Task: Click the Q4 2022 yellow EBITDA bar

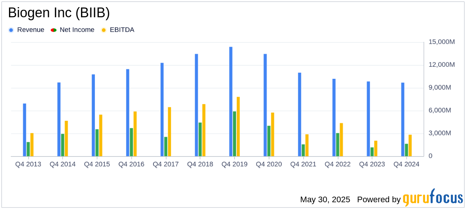Action: [341, 140]
